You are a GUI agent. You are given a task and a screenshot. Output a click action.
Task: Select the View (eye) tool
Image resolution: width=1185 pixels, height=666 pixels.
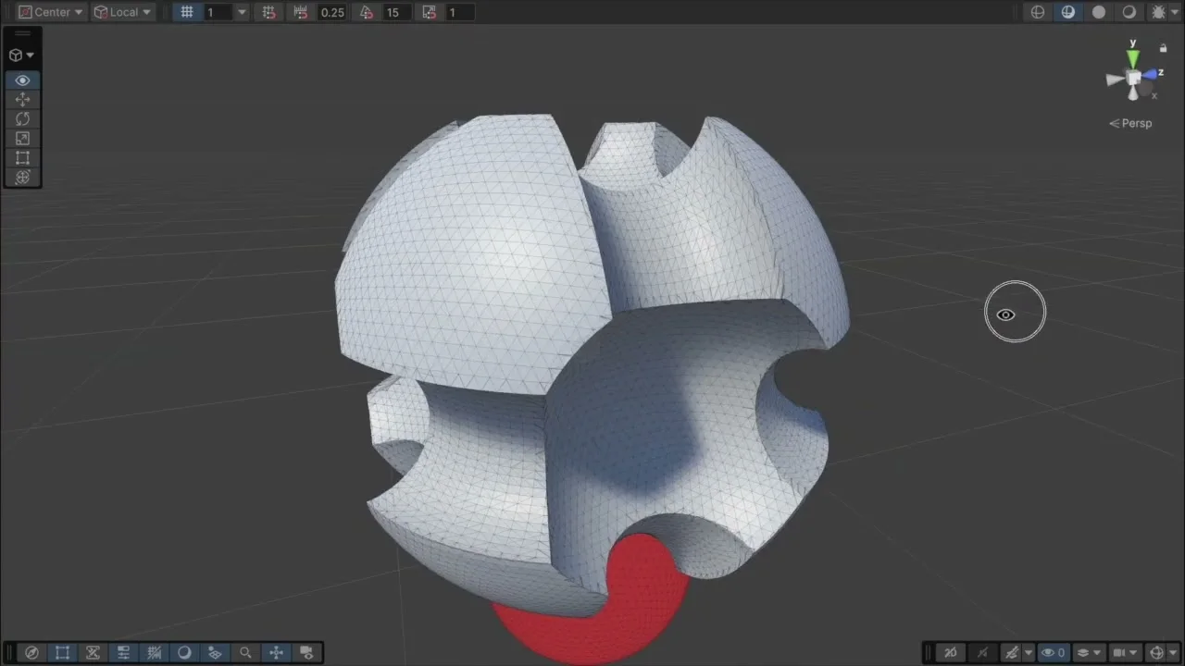coord(22,80)
